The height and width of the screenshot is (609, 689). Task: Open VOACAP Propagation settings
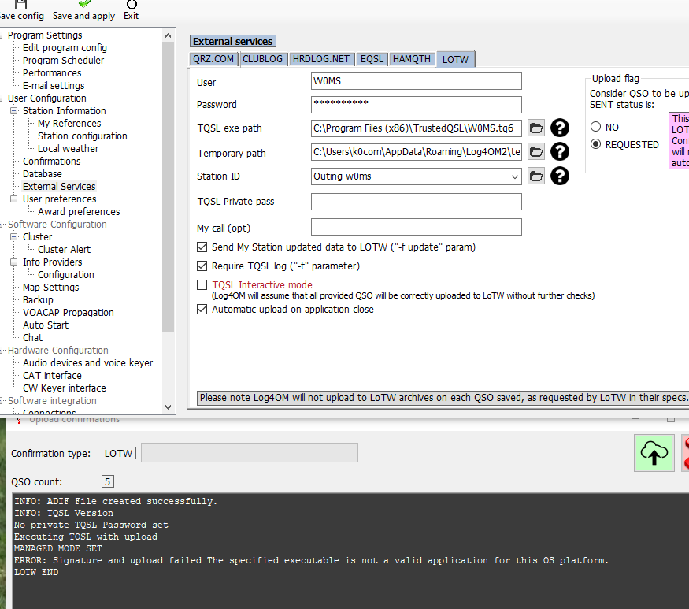click(x=68, y=313)
